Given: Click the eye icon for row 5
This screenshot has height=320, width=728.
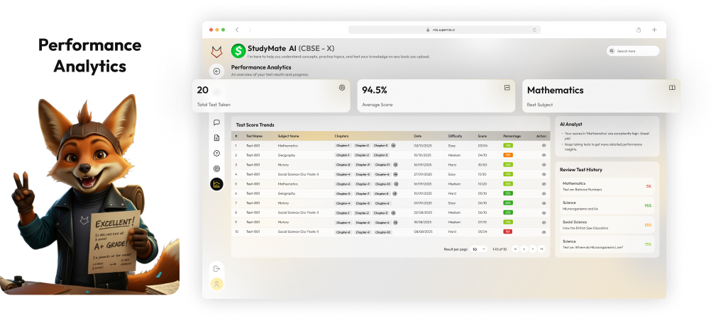Looking at the screenshot, I should 544,183.
